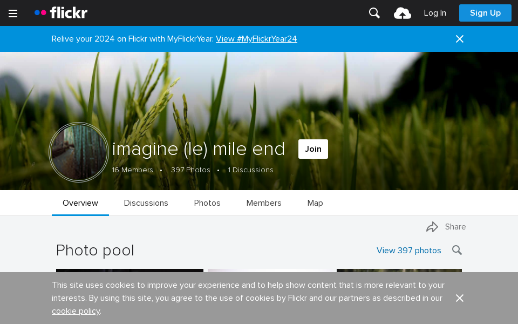Open the hamburger navigation menu
The width and height of the screenshot is (518, 324).
(x=13, y=13)
